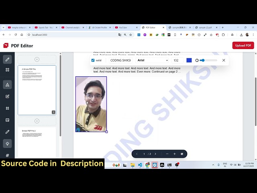Image resolution: width=257 pixels, height=193 pixels.
Task: Open File Explorer from taskbar
Action: pyautogui.click(x=133, y=165)
